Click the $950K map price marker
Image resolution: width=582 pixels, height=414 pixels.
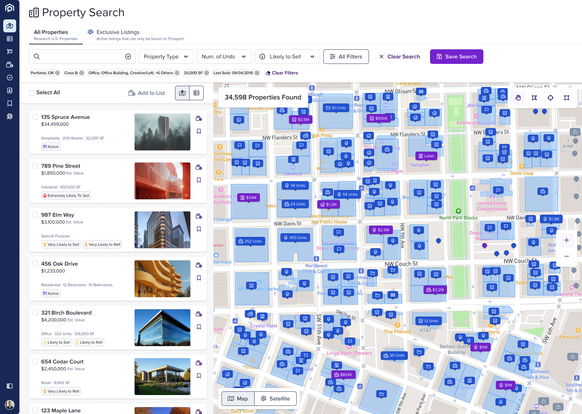coord(379,118)
